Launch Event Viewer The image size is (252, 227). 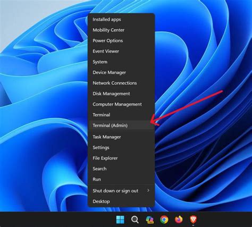(121, 52)
